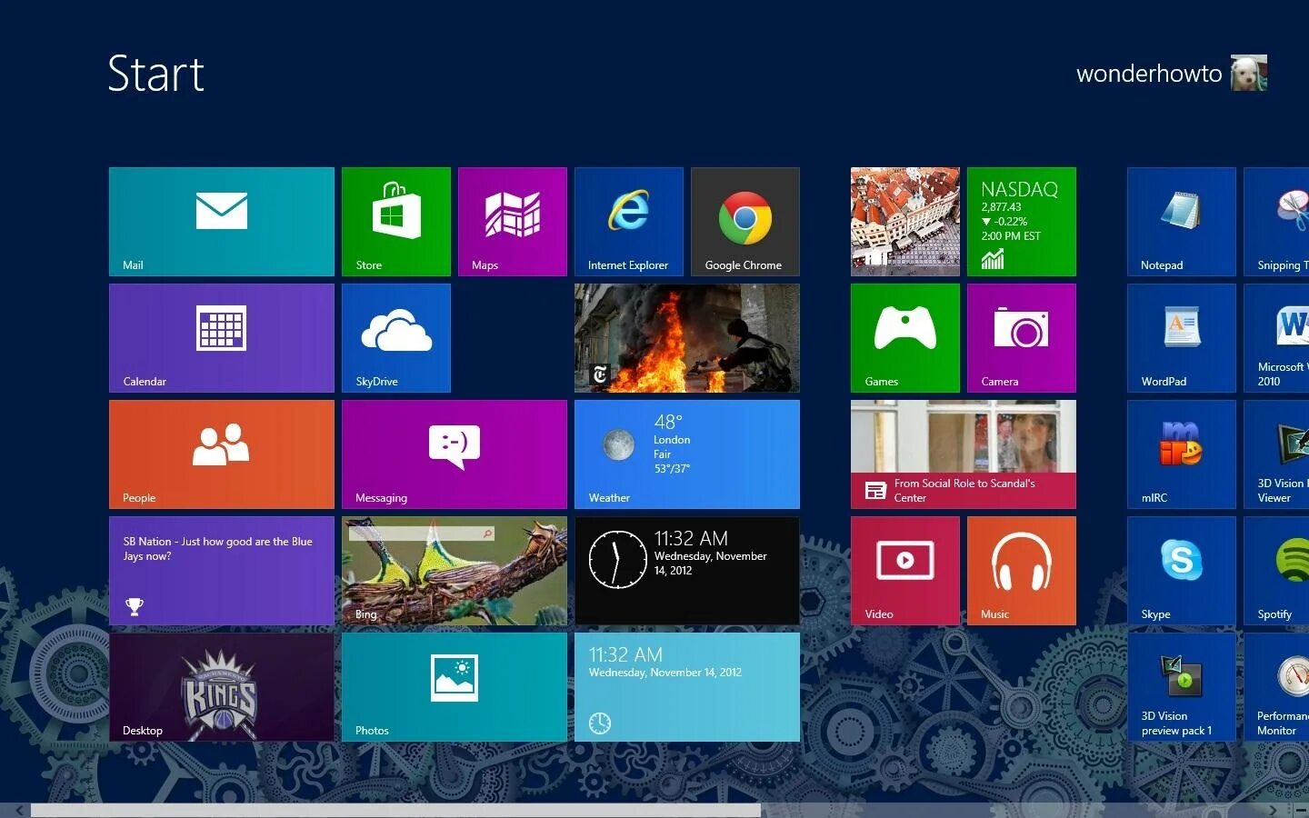The width and height of the screenshot is (1309, 818).
Task: Open the Performance Monitor tile
Action: pyautogui.click(x=1276, y=687)
